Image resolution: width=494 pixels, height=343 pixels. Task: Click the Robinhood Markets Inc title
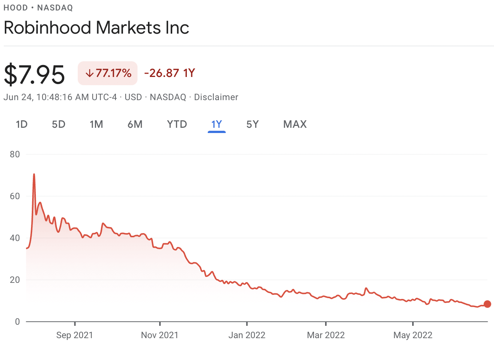point(96,27)
